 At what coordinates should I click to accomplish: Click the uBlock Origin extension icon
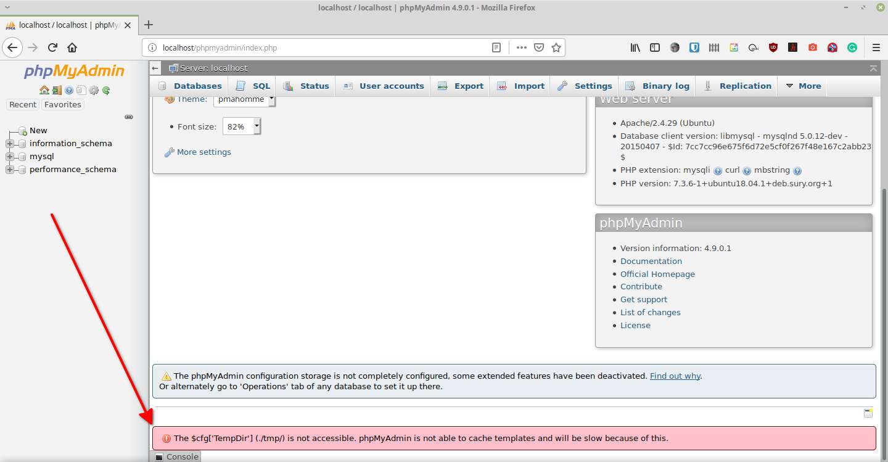(773, 47)
